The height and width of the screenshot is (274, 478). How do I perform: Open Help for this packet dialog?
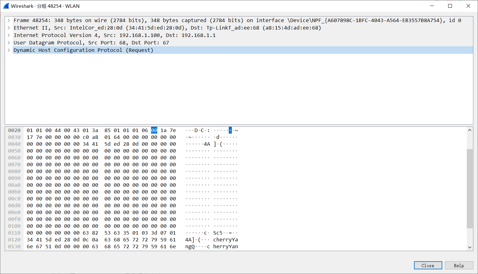coord(459,265)
